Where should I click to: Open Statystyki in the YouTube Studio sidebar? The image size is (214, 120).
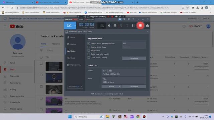pyautogui.click(x=14, y=76)
